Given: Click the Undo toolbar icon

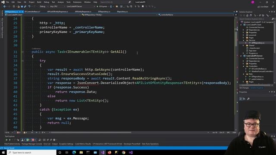Looking at the screenshot, I should pos(29,6).
